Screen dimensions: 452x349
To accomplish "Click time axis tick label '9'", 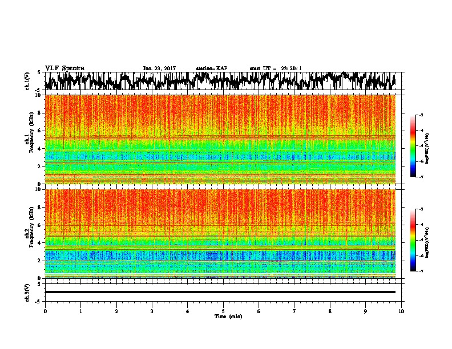I will (365, 311).
